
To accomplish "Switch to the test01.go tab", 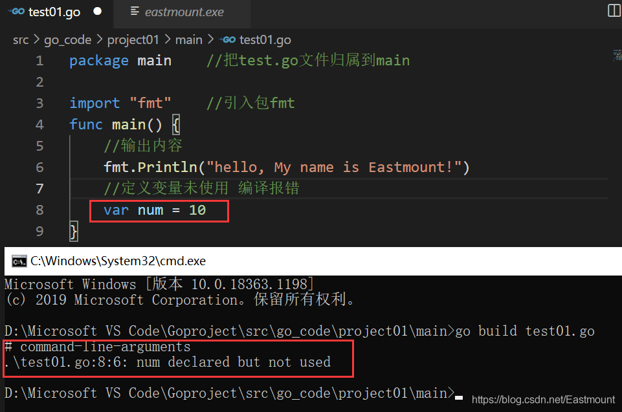I will click(54, 12).
